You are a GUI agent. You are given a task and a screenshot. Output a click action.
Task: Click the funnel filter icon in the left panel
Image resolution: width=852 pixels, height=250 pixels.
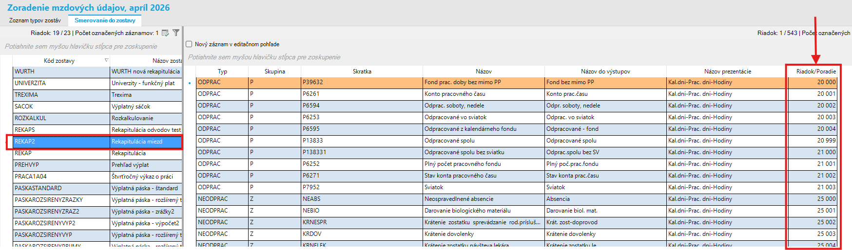pos(176,33)
